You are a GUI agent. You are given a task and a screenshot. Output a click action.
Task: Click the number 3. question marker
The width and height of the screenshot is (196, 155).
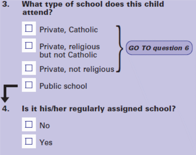[x=6, y=4]
